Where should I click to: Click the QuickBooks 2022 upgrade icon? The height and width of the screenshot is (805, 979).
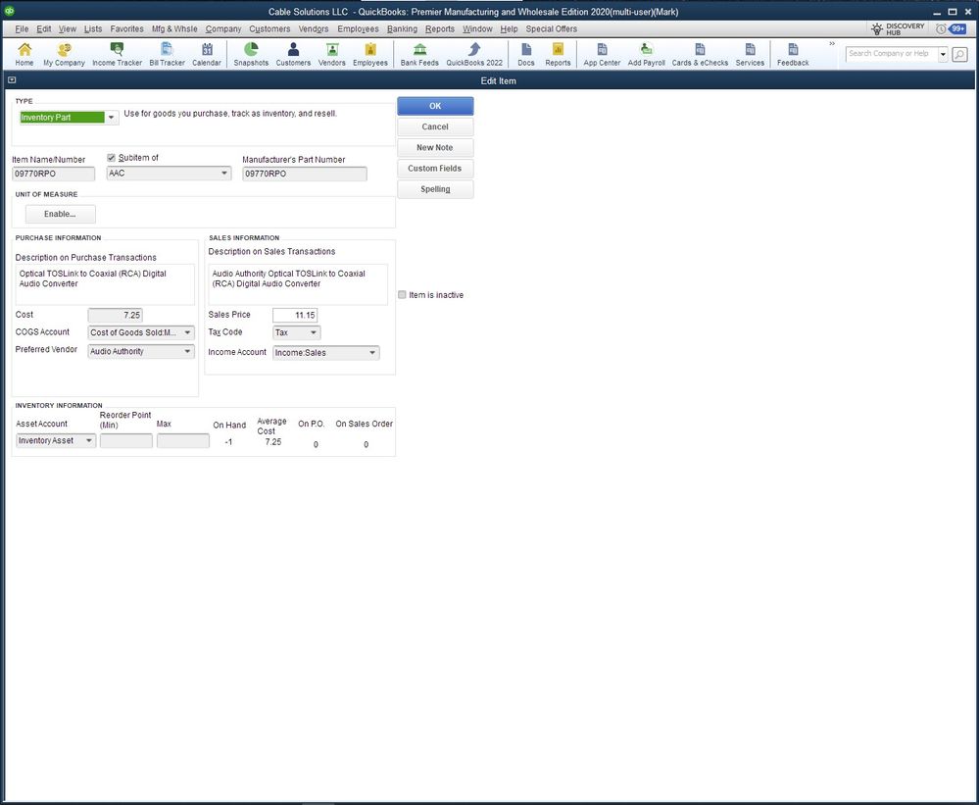click(x=474, y=54)
